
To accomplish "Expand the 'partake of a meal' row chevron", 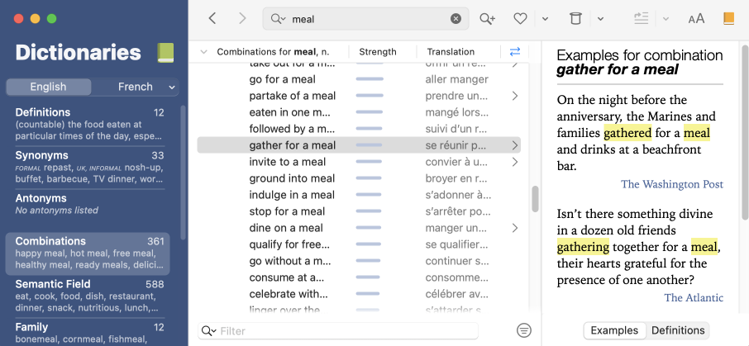I will point(515,96).
